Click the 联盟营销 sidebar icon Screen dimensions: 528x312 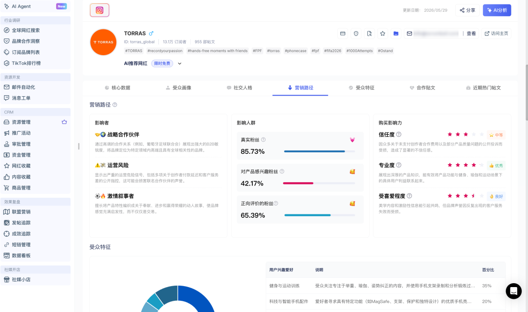6,212
